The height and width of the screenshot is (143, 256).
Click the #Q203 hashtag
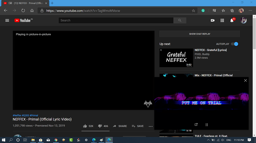[25, 116]
